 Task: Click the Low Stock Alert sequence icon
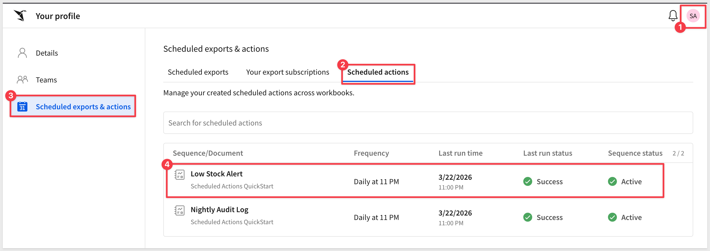point(179,175)
